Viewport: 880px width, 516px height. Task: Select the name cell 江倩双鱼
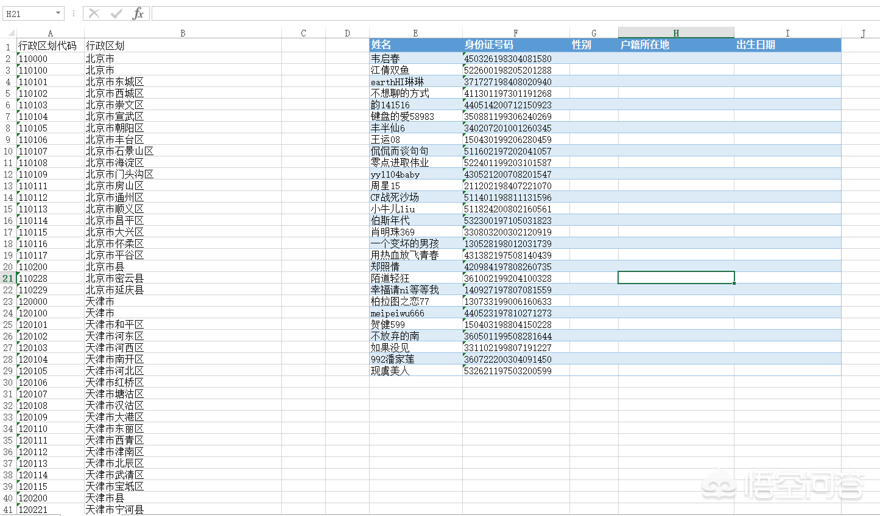point(415,70)
